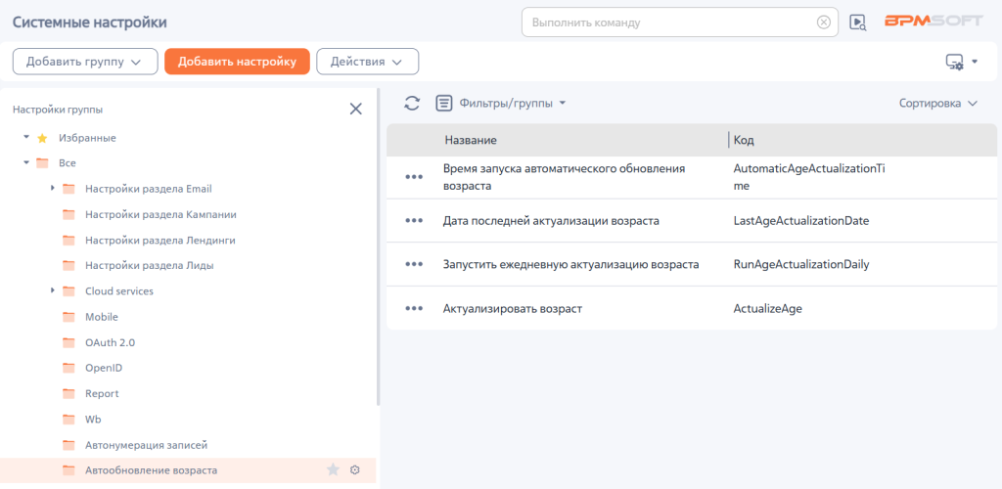The image size is (1002, 489).
Task: Open gear settings for Автообновление возраста folder
Action: coord(355,469)
